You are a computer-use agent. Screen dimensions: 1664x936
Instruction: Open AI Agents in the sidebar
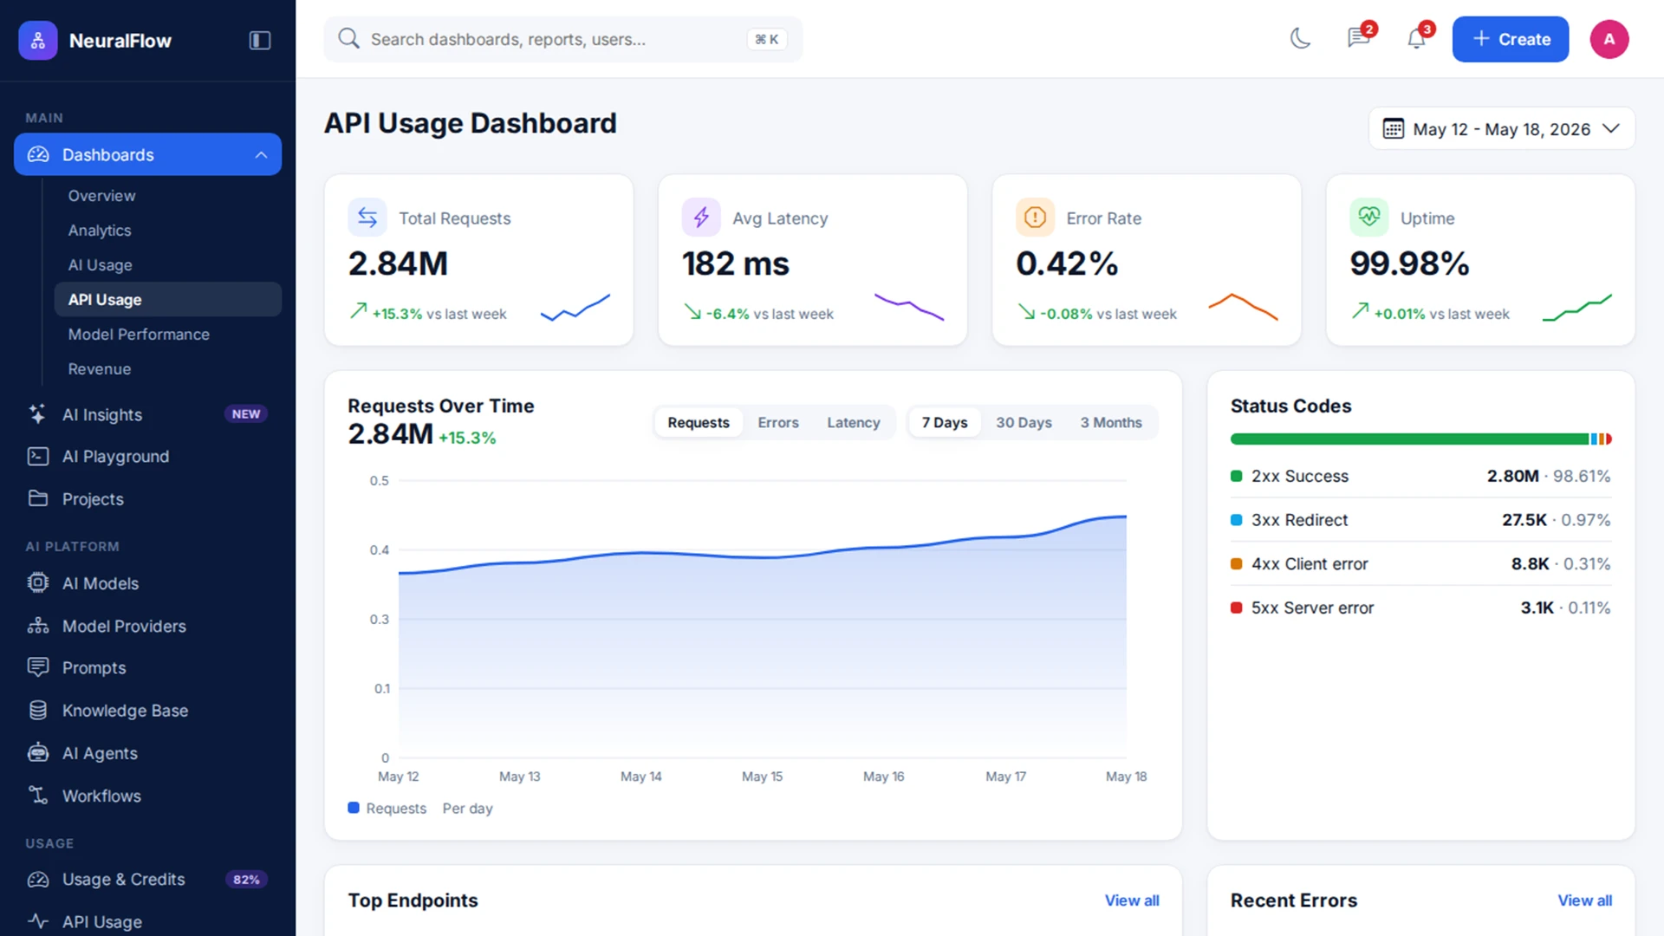click(147, 753)
